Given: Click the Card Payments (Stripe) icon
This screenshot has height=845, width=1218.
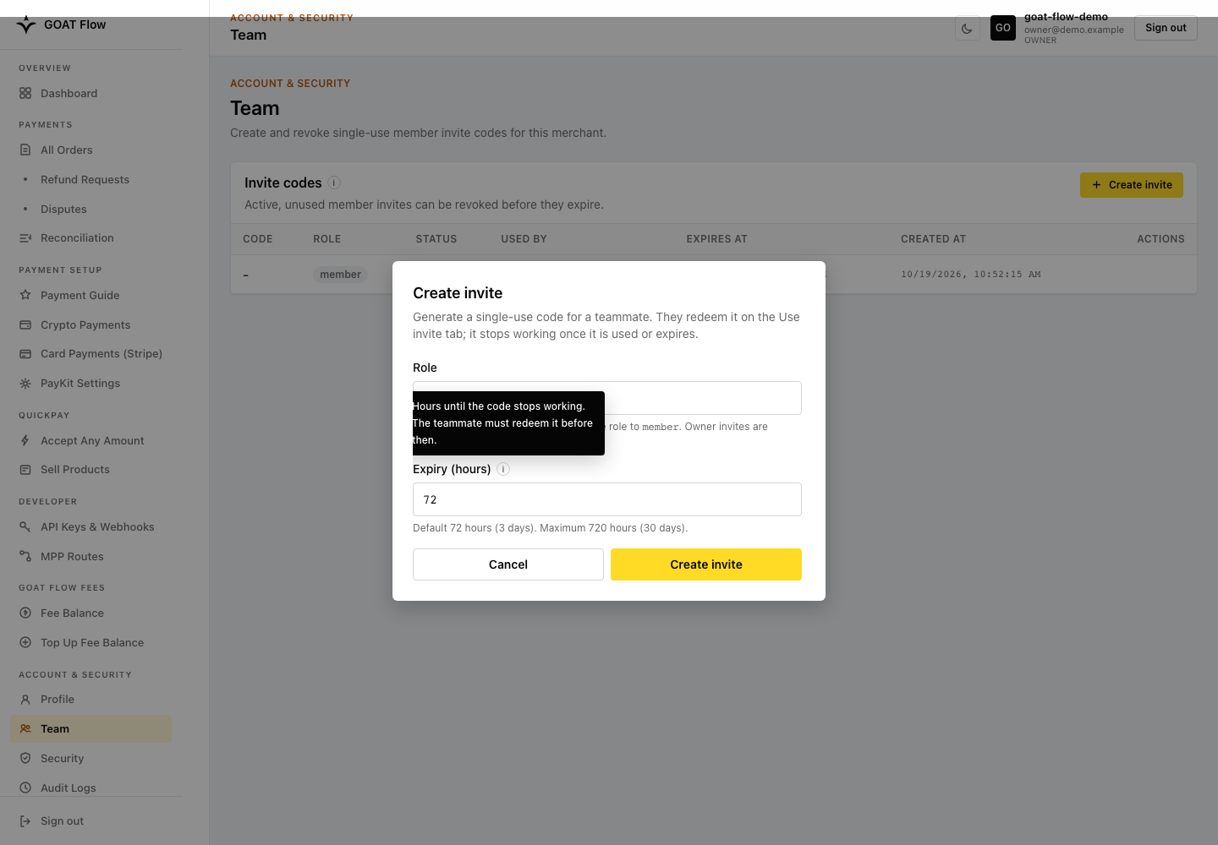Looking at the screenshot, I should pos(25,354).
